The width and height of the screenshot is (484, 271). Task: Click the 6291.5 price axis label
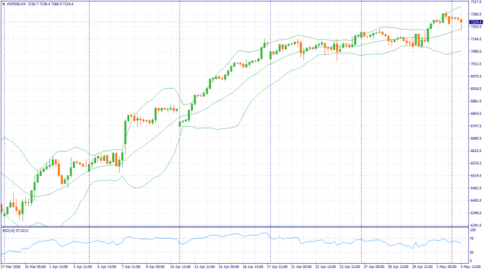click(x=476, y=226)
